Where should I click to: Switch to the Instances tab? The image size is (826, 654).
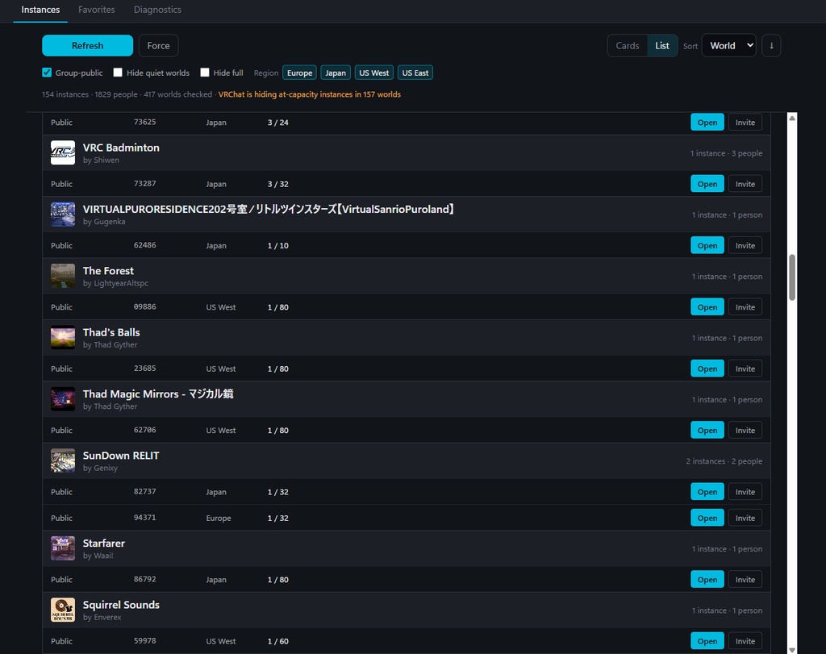pos(40,10)
